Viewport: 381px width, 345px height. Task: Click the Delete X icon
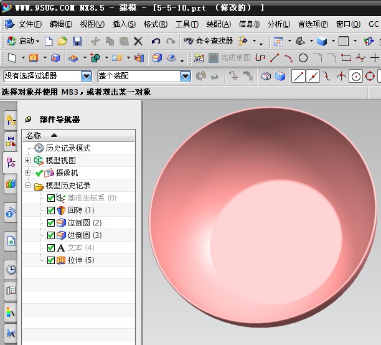[x=138, y=41]
